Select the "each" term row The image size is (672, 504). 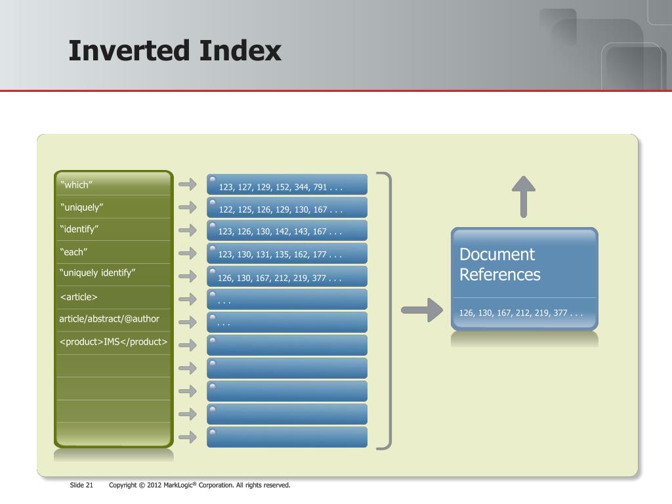(114, 252)
